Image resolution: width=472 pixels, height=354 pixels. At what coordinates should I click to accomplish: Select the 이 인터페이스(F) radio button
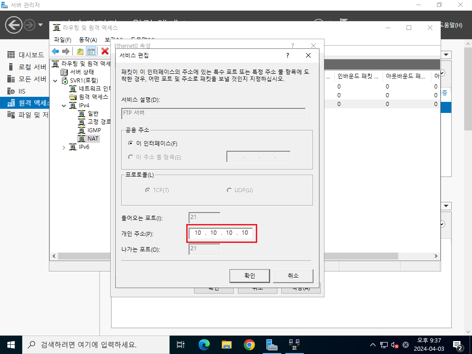click(x=130, y=143)
